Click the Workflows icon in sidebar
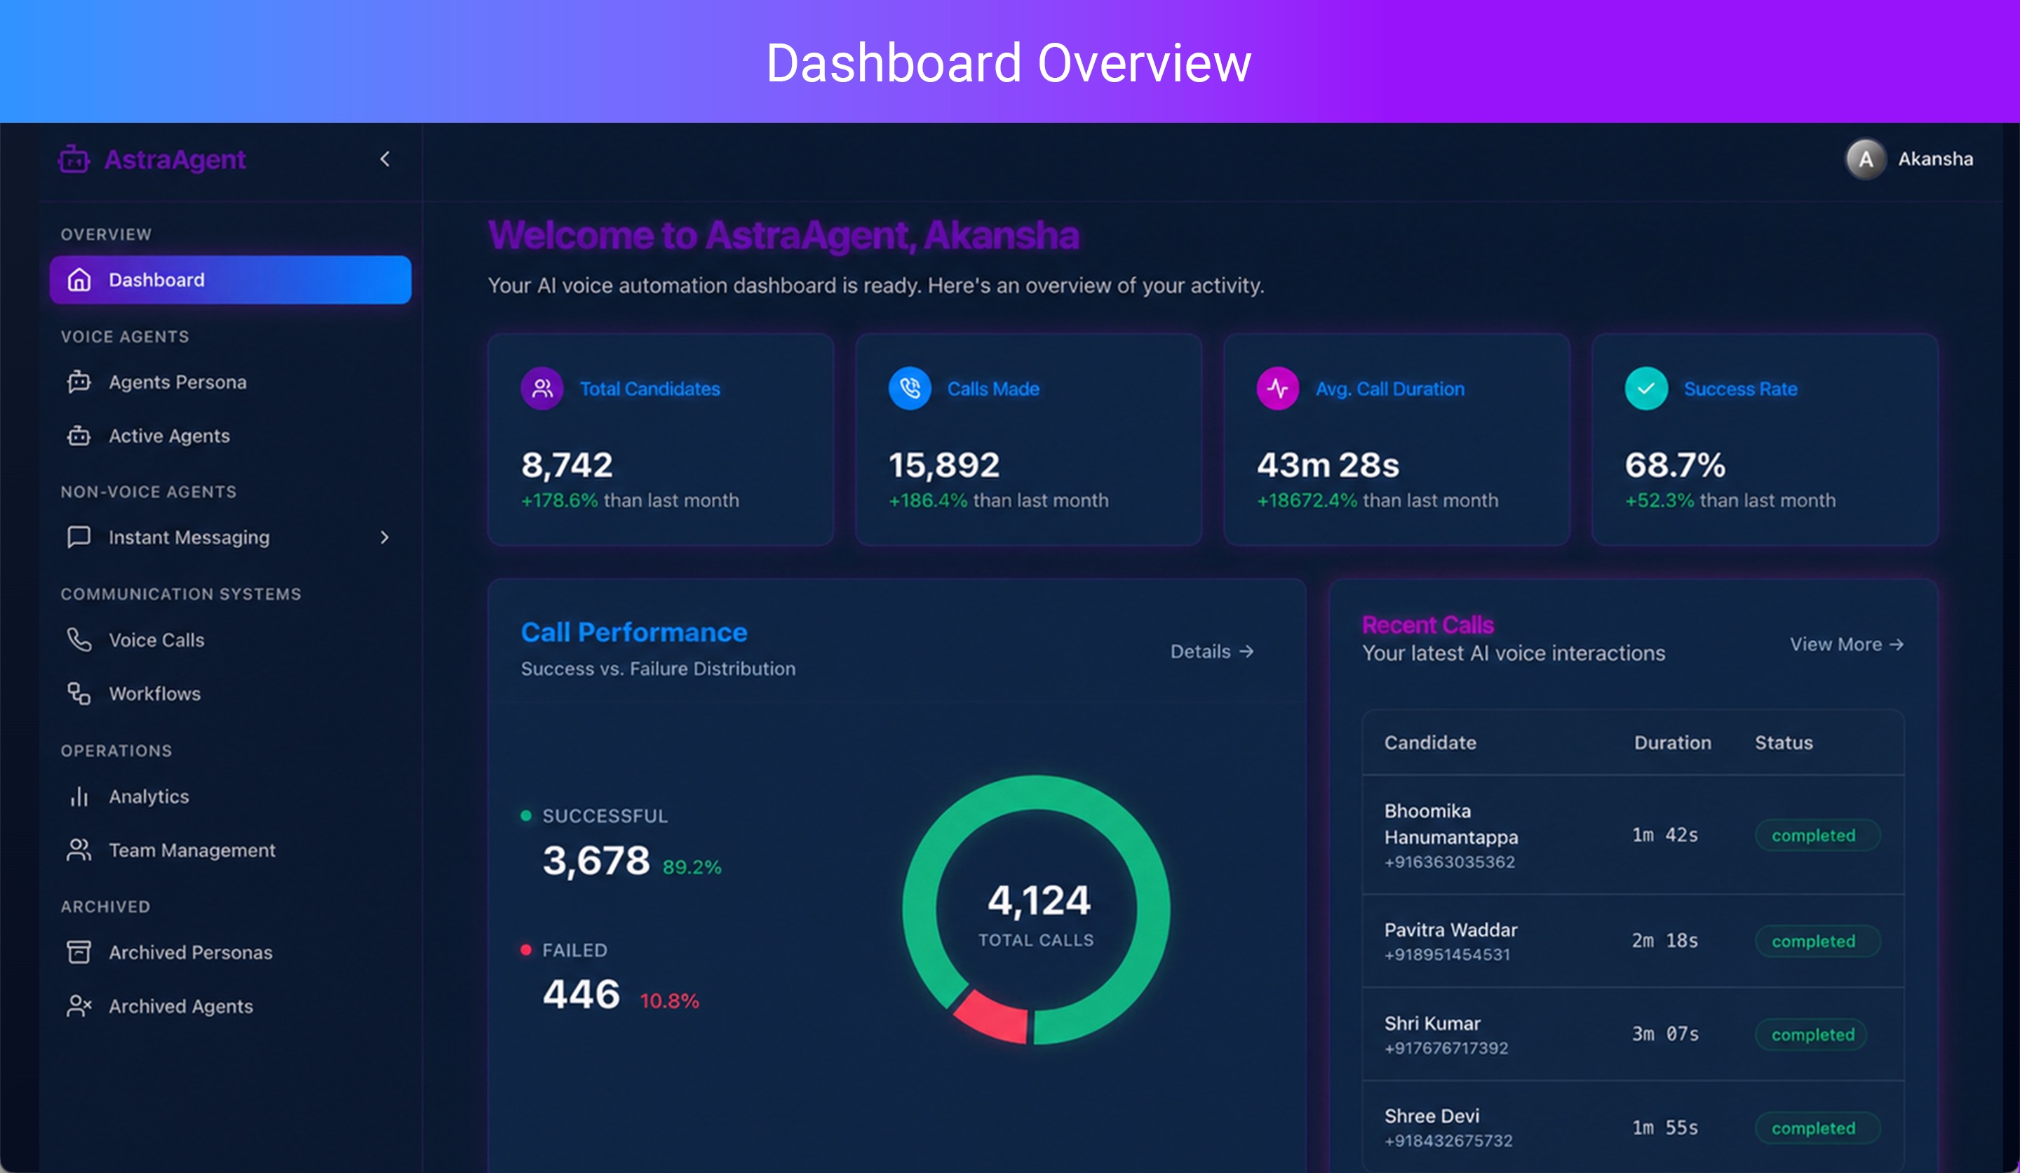The image size is (2020, 1173). (79, 692)
